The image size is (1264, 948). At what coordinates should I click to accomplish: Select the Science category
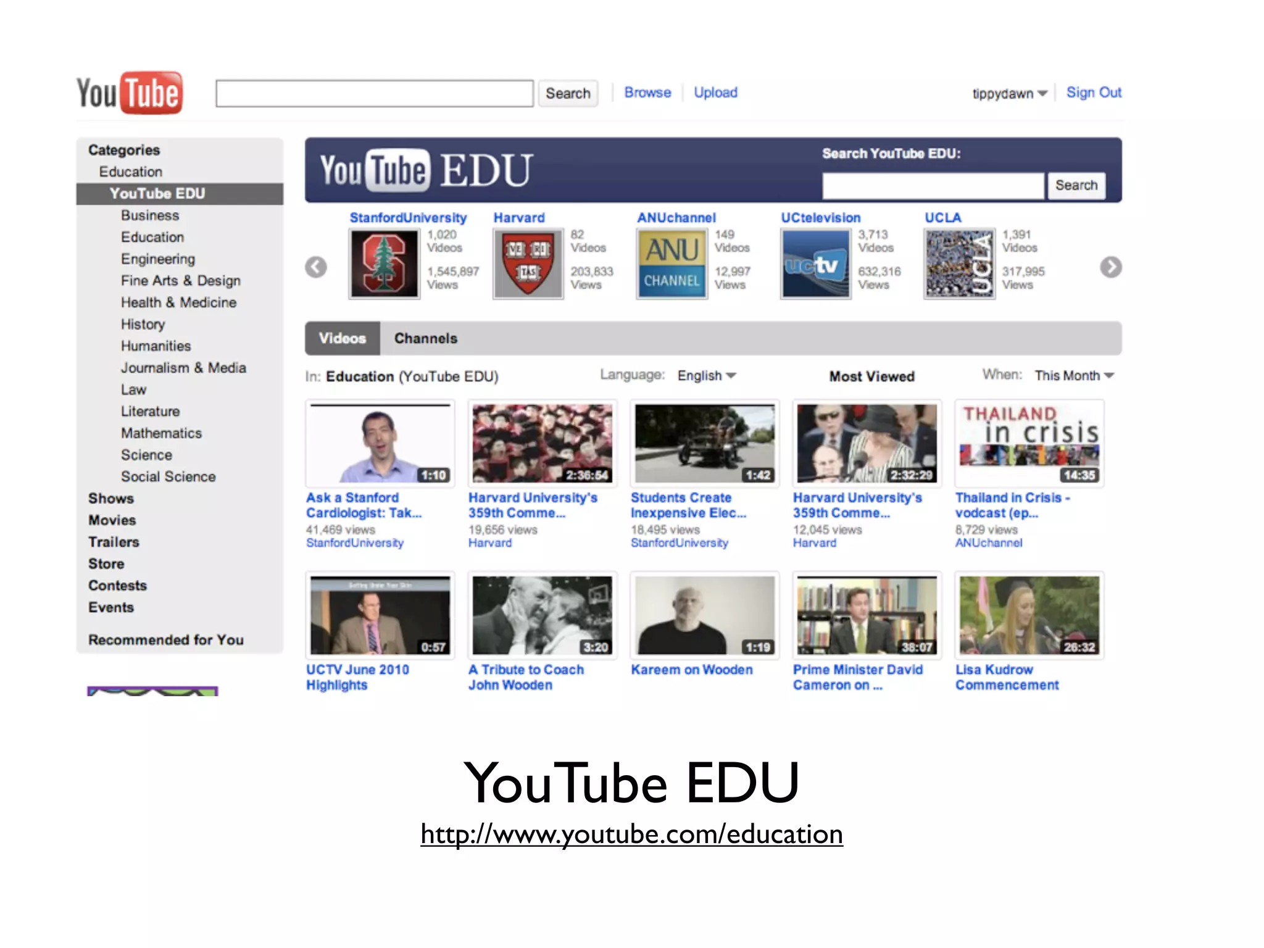(x=147, y=455)
